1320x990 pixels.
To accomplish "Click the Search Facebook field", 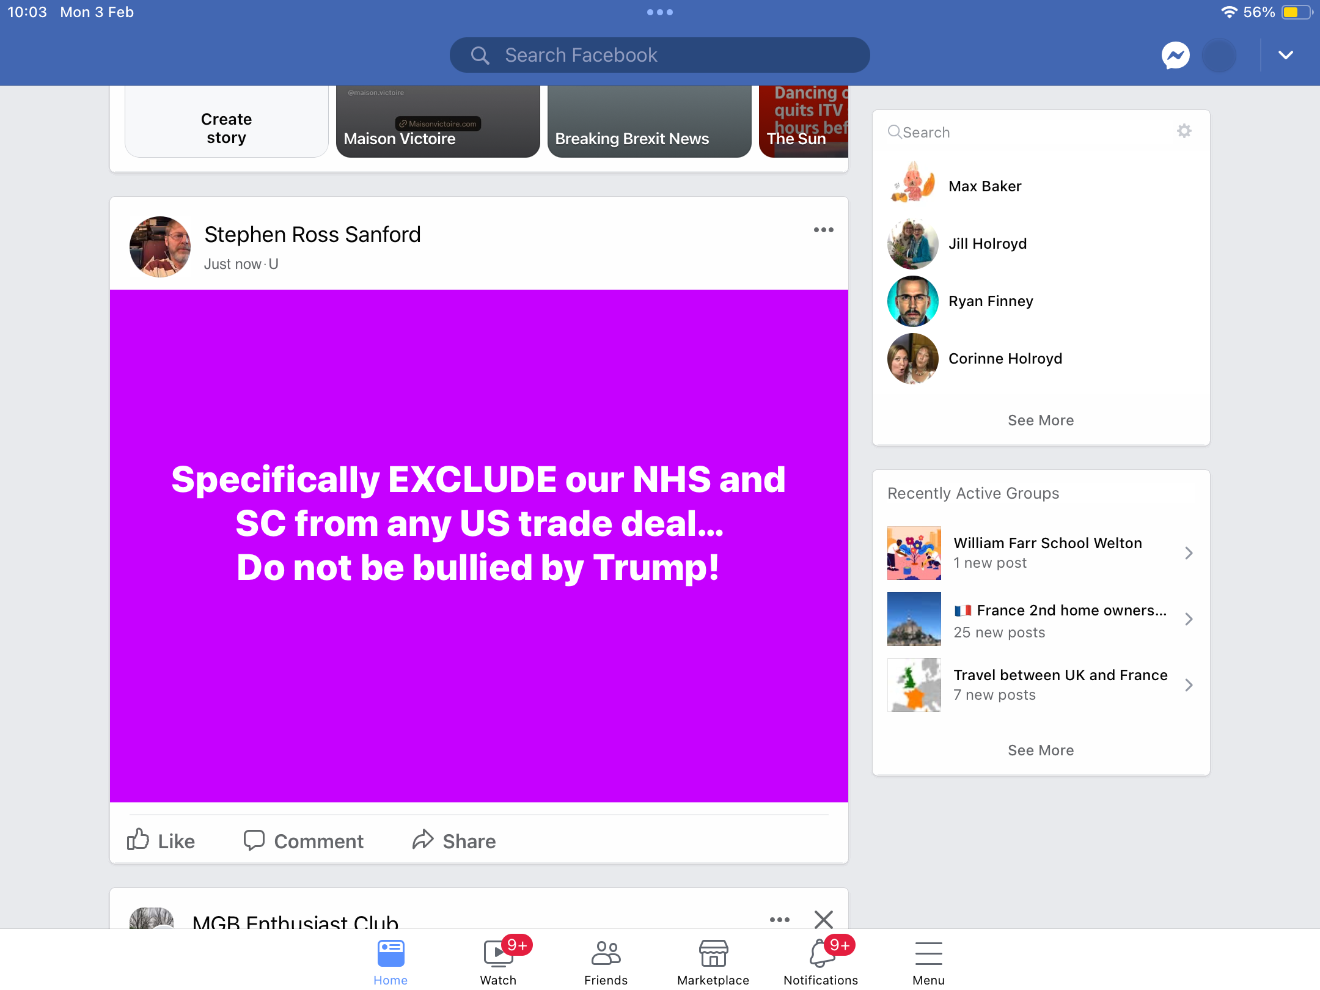I will [x=659, y=55].
